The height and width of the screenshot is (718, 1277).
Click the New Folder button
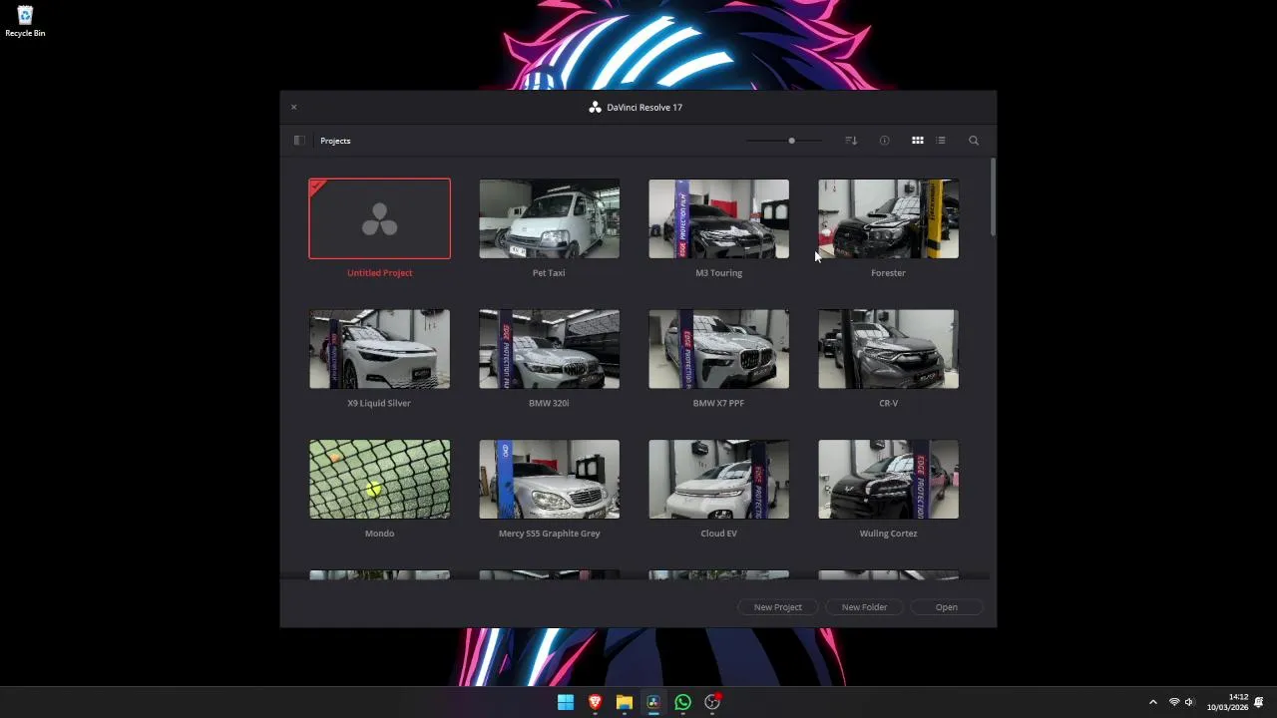(864, 606)
